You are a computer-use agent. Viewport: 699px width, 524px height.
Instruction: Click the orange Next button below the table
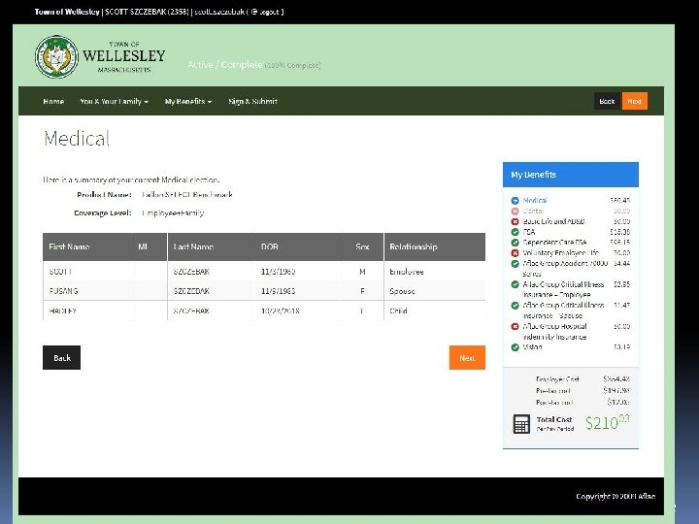(467, 357)
